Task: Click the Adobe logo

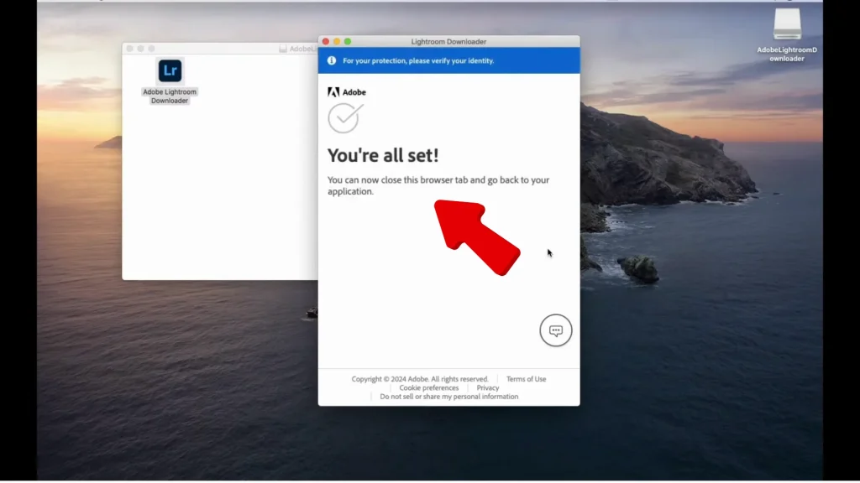Action: click(347, 92)
